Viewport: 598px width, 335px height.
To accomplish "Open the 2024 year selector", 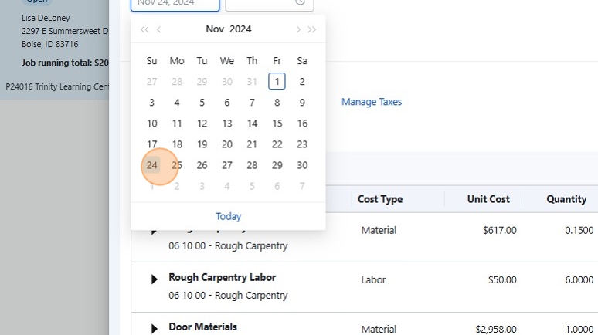I will (240, 29).
